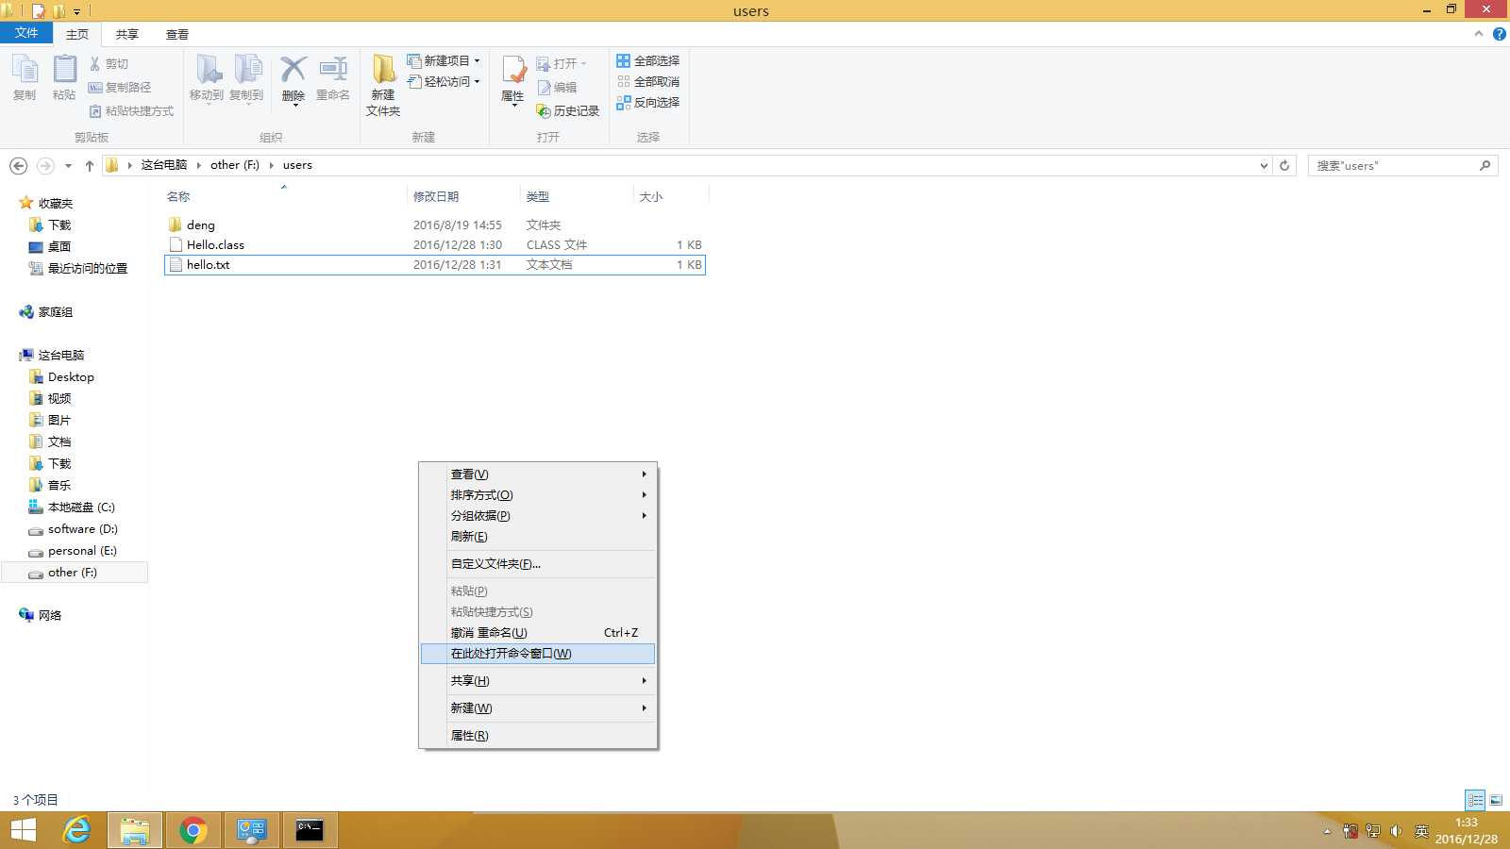Click the Copy icon in the ribbon
The width and height of the screenshot is (1510, 849).
click(25, 77)
